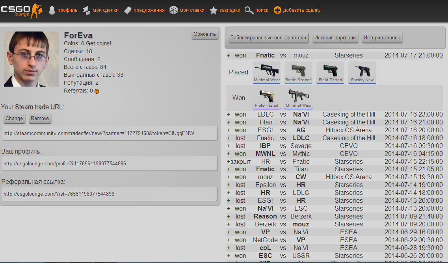This screenshot has height=263, width=448.
Task: Click the Обновить button
Action: click(204, 34)
